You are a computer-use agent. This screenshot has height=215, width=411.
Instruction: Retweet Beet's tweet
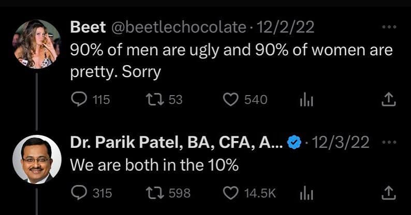click(153, 99)
